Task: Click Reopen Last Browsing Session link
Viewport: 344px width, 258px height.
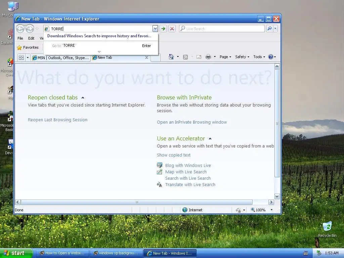Action: [x=57, y=120]
